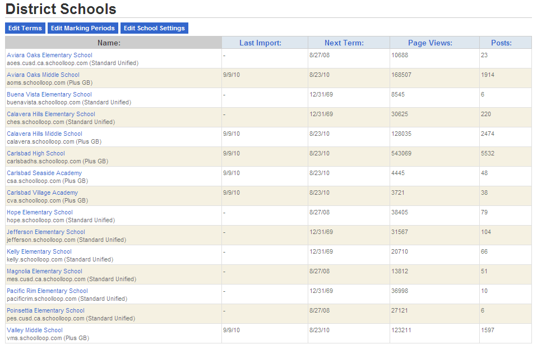Open Edit School Settings
This screenshot has height=353, width=537.
click(154, 28)
